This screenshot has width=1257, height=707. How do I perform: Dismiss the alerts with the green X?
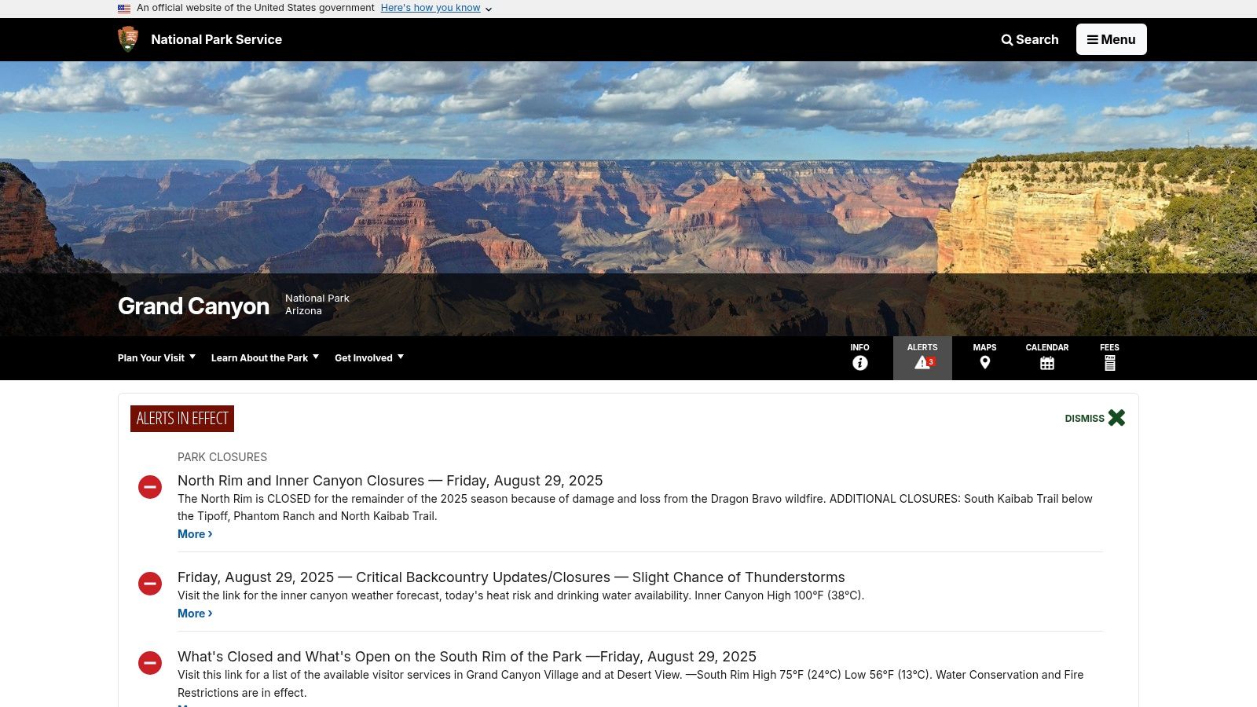(x=1095, y=418)
